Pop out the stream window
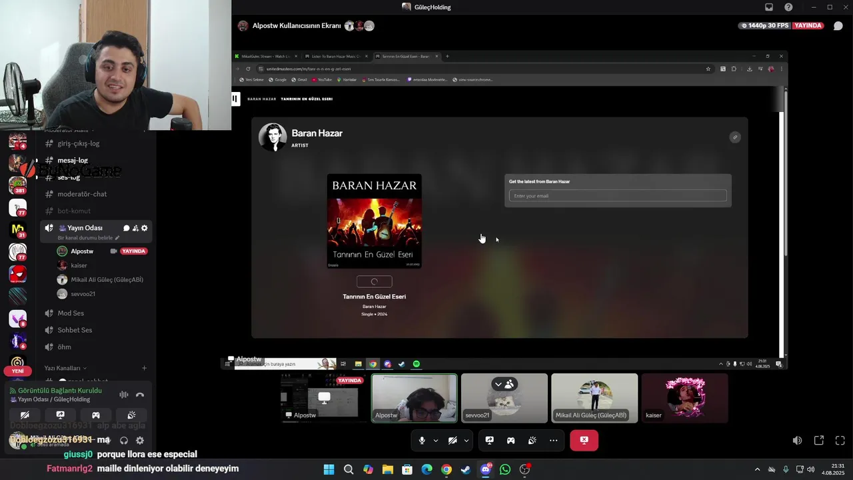The image size is (853, 480). pyautogui.click(x=818, y=441)
